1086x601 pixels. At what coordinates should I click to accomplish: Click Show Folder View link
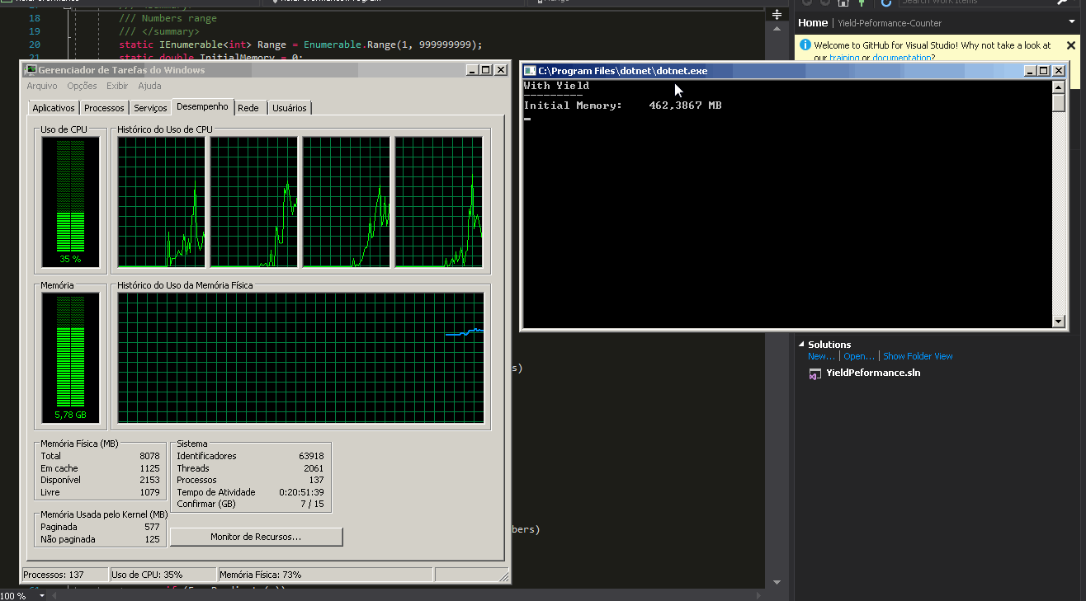coord(918,356)
